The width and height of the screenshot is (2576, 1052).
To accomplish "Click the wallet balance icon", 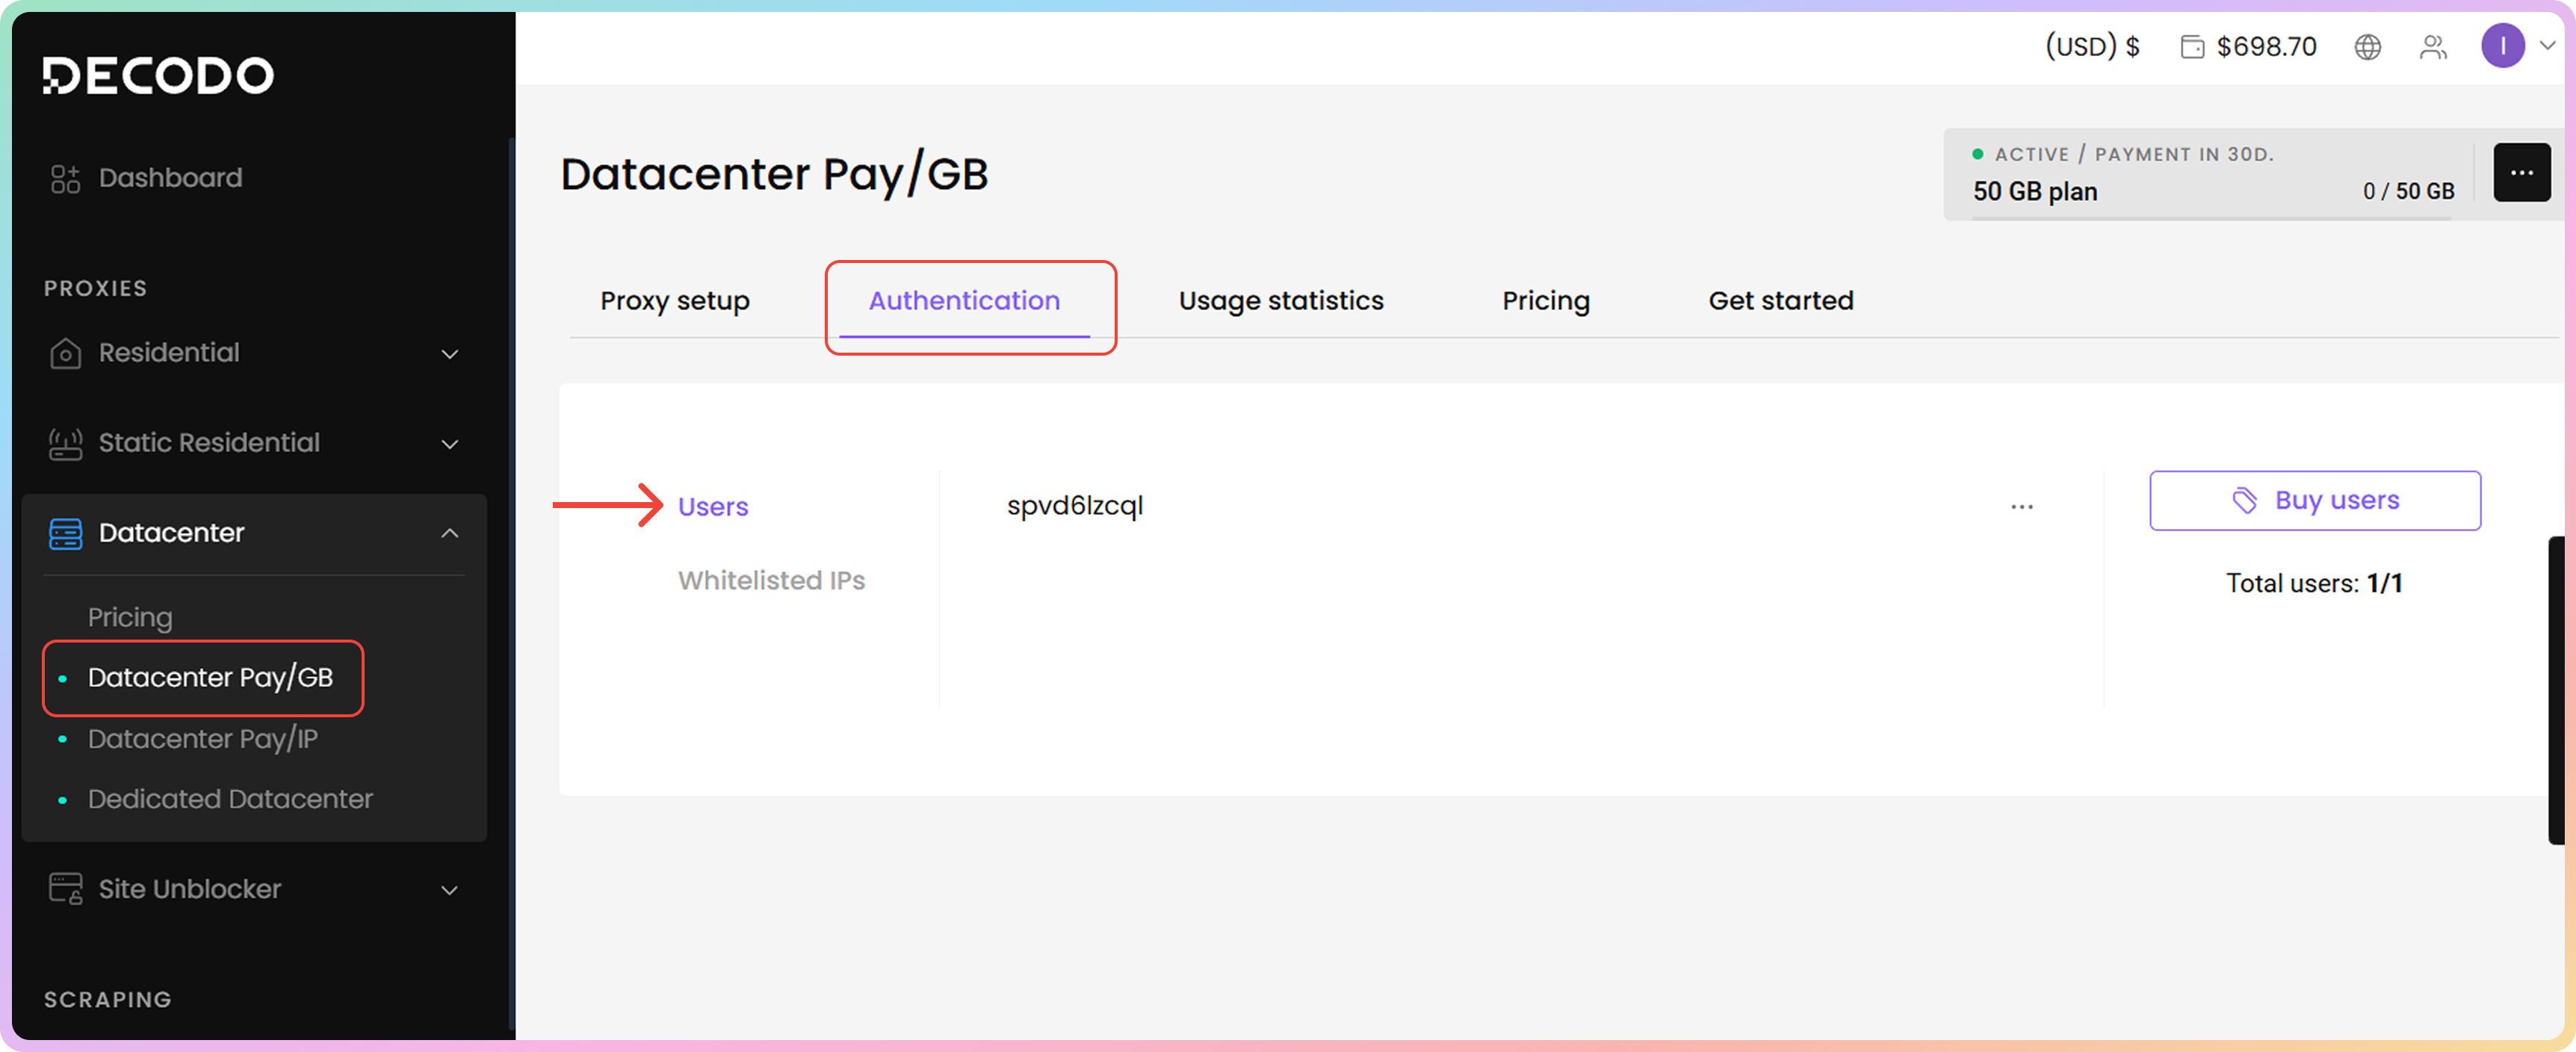I will [x=2192, y=47].
